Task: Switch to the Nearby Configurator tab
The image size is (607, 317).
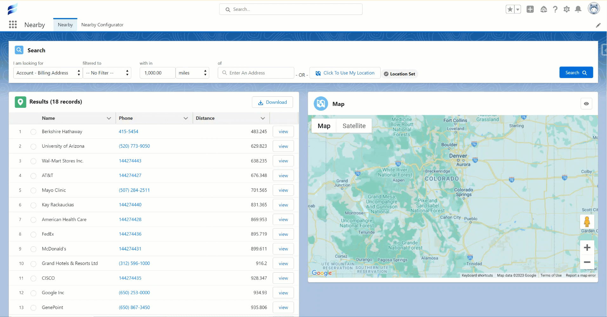Action: pos(102,25)
